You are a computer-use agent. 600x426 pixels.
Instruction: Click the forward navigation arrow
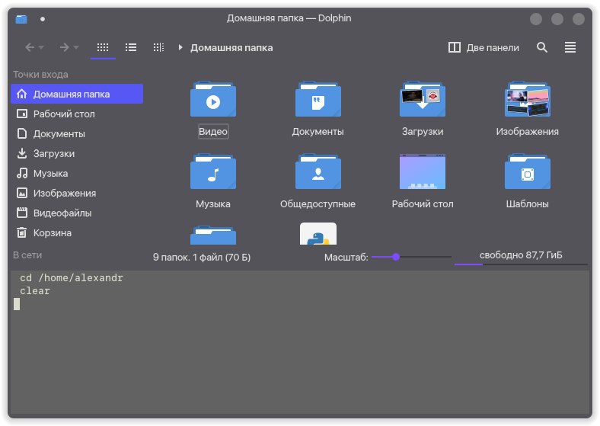click(64, 47)
